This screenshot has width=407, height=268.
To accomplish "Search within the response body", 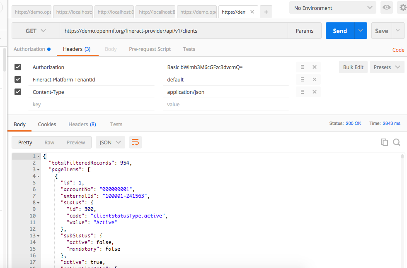I will coord(397,142).
